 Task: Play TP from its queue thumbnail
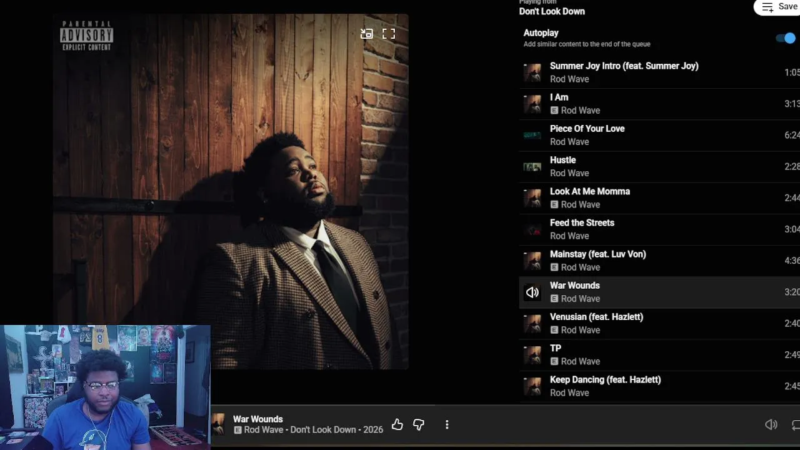(532, 355)
